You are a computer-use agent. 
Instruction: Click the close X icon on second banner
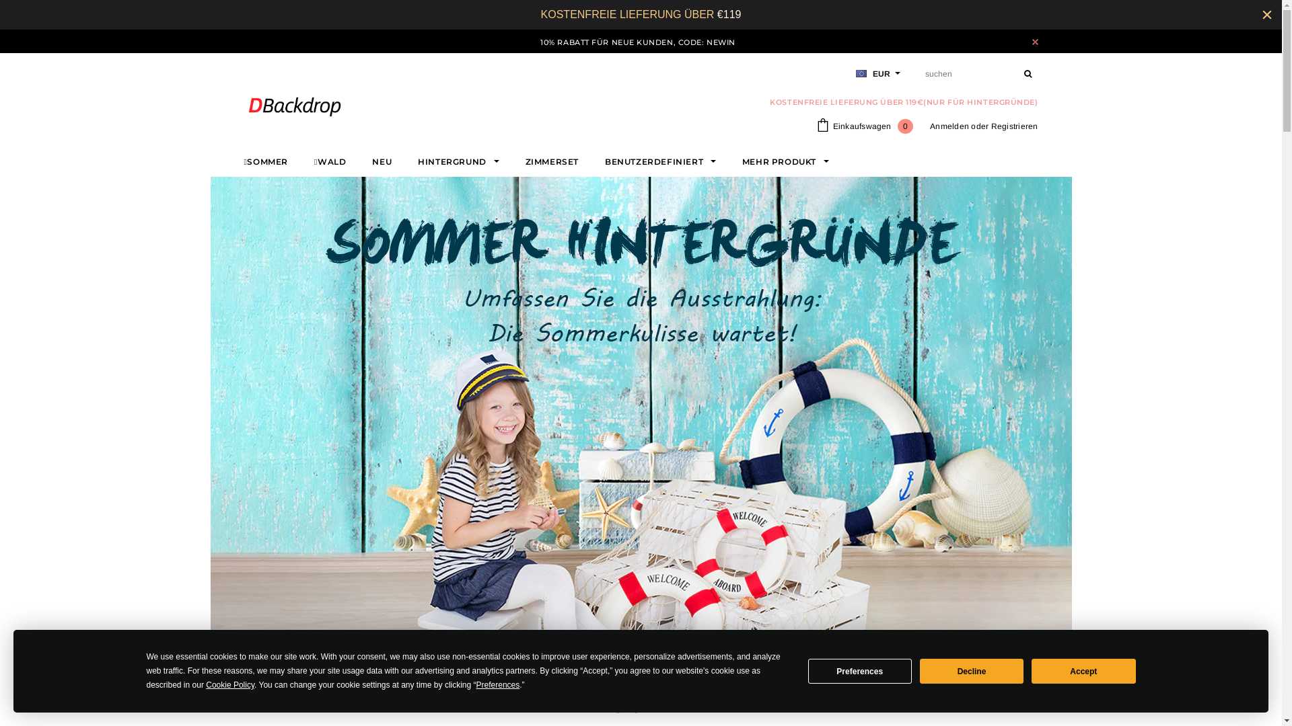1036,41
